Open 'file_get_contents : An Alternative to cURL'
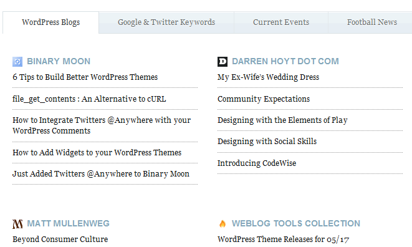The width and height of the screenshot is (412, 247). coord(89,99)
